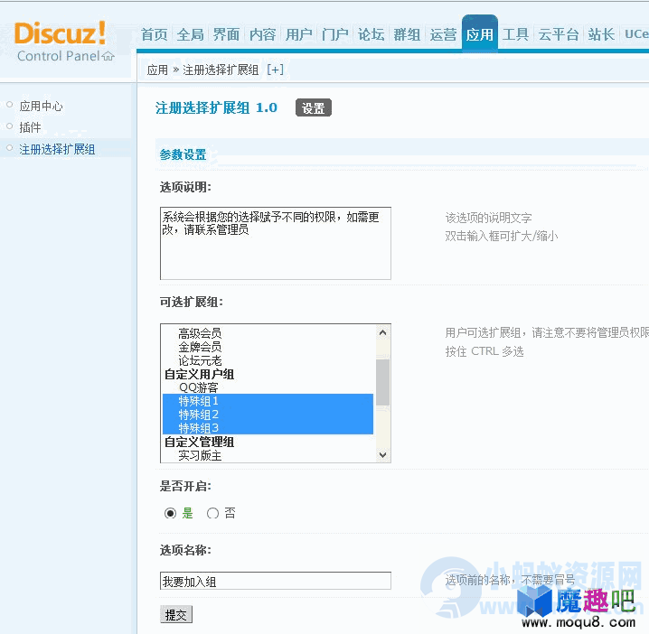
Task: Open 插件 in the sidebar
Action: (30, 127)
